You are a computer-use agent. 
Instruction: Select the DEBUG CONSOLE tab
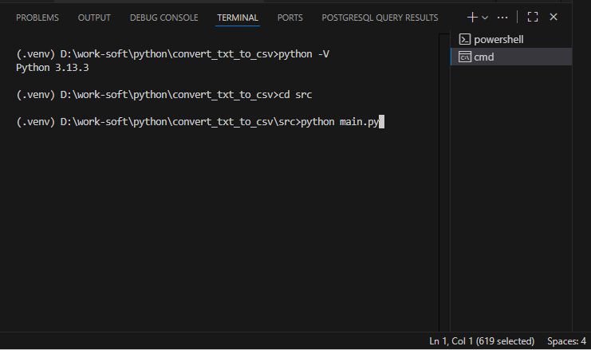[x=164, y=18]
